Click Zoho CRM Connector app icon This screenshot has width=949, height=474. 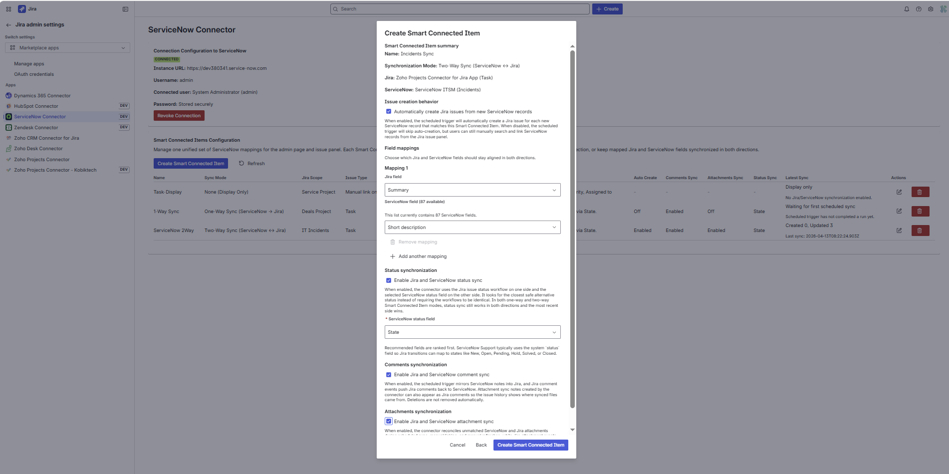coord(8,138)
